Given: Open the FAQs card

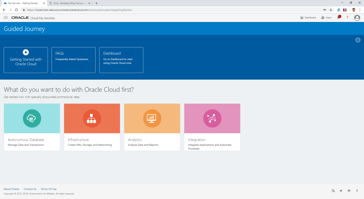Looking at the screenshot, I should pyautogui.click(x=74, y=60).
